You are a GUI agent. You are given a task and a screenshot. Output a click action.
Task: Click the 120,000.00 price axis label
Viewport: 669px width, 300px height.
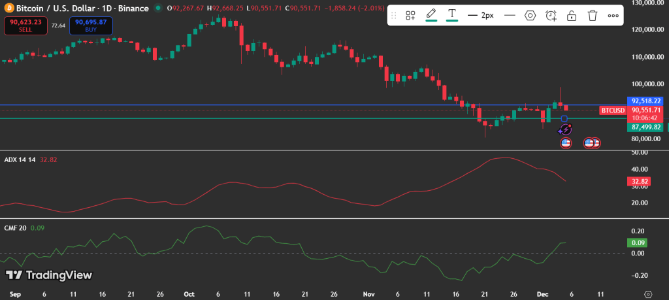(647, 30)
